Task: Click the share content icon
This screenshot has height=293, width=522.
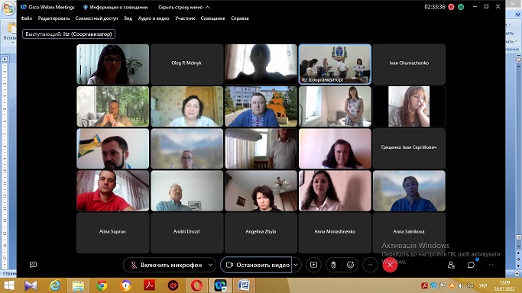Action: point(313,265)
